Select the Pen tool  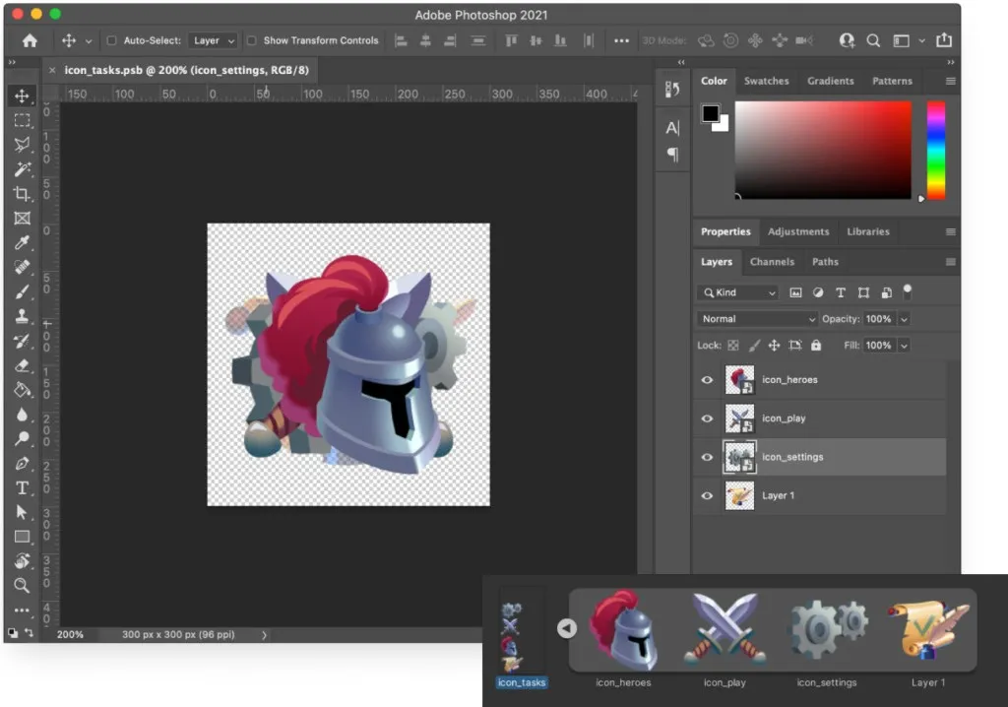pos(22,464)
